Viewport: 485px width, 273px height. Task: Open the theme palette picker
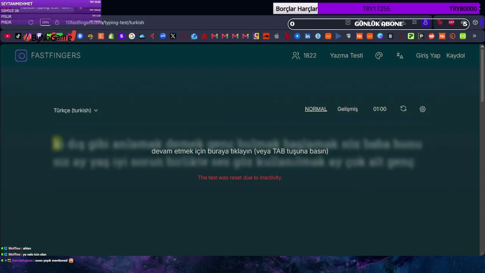click(x=379, y=55)
